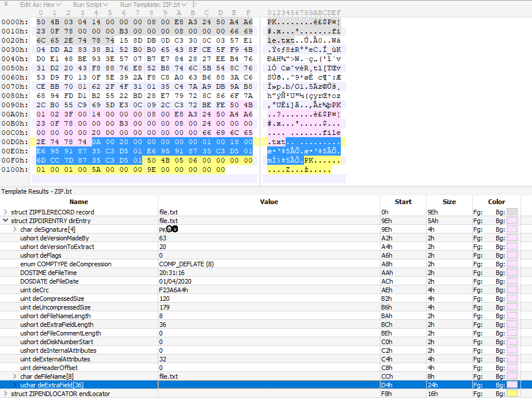
Task: Click the Start column header
Action: [x=403, y=201]
